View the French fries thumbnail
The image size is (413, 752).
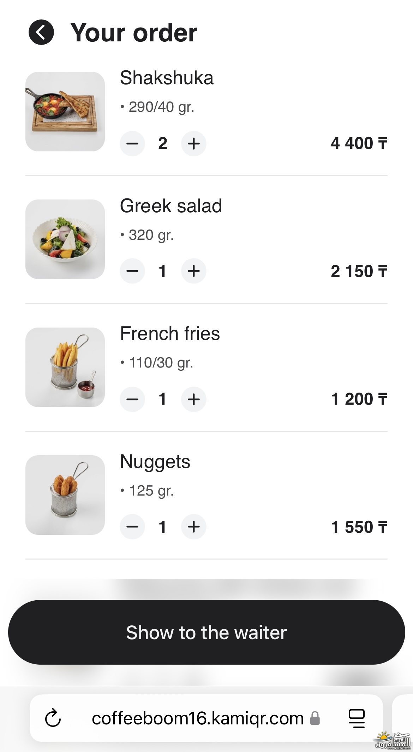(65, 367)
